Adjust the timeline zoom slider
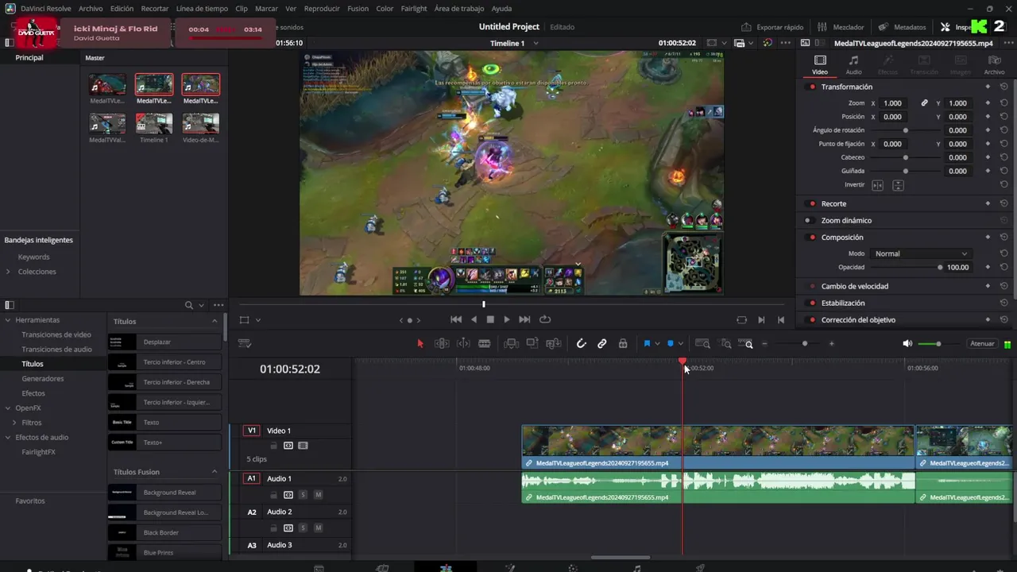This screenshot has width=1017, height=572. point(805,343)
